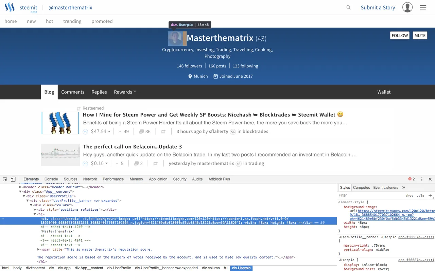Viewport: 435px width, 271px height.
Task: Open the Performance DevTools tab
Action: coord(114,179)
